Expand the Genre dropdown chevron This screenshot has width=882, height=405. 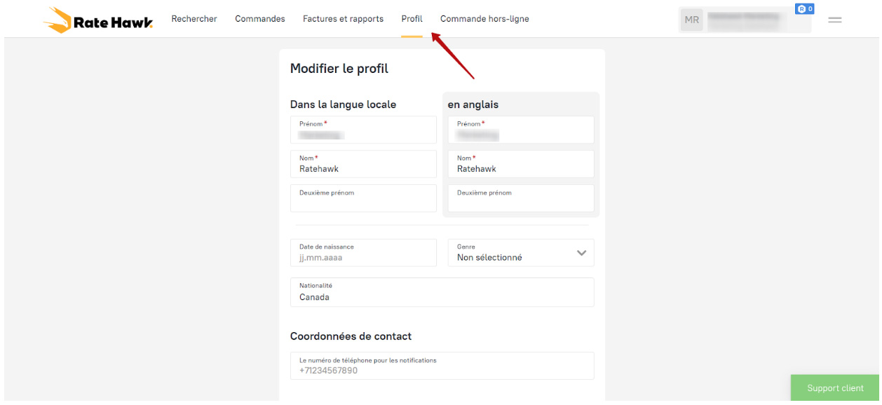581,253
